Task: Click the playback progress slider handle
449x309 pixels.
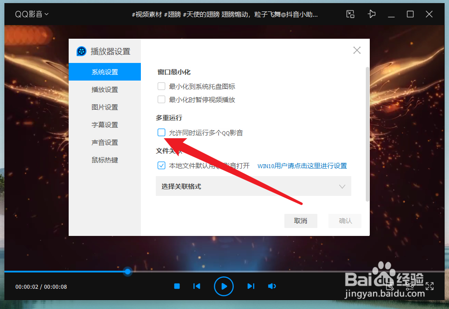Action: (x=128, y=271)
